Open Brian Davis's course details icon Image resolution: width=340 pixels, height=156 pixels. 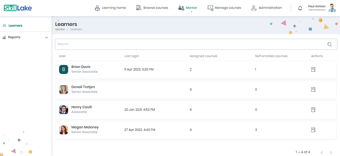click(313, 69)
